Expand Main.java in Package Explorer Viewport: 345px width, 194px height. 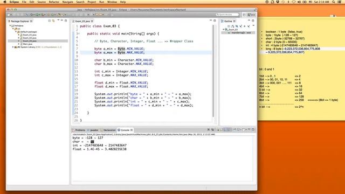click(18, 44)
